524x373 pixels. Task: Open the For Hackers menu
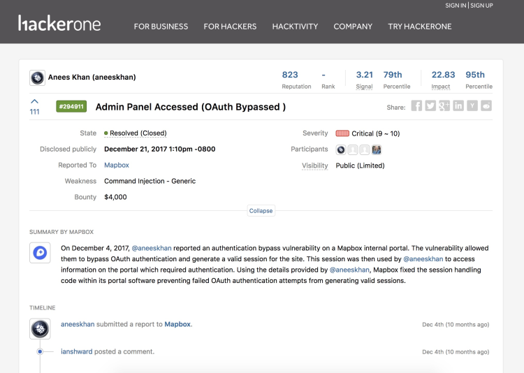click(230, 27)
